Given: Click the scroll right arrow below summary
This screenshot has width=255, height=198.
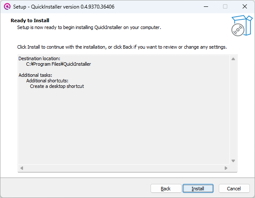Looking at the screenshot, I should pyautogui.click(x=226, y=168).
